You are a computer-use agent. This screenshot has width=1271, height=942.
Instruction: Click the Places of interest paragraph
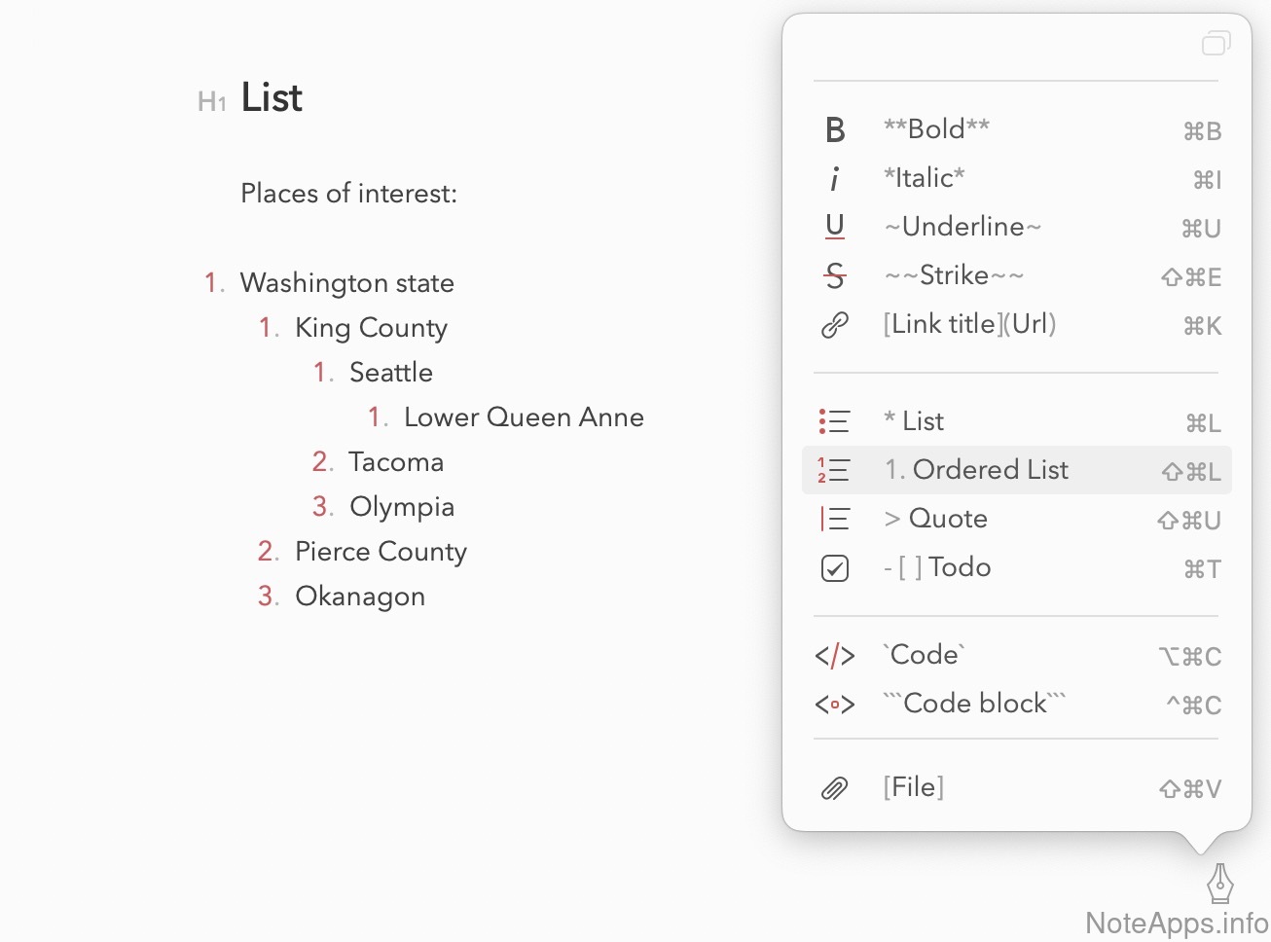click(348, 194)
